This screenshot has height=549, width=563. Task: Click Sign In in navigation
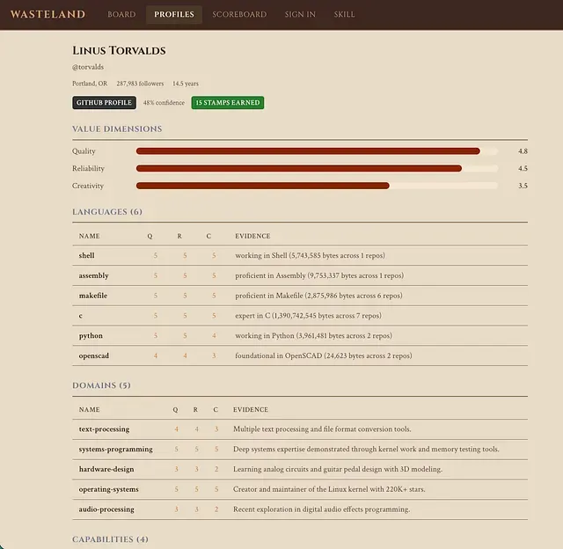click(x=300, y=15)
